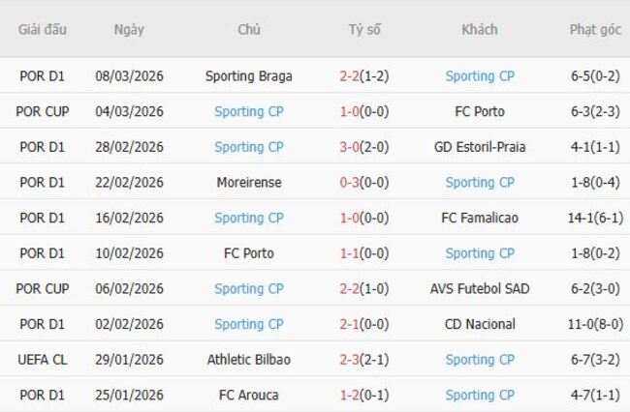Click the "Phạt góc" column header
630x412 pixels.
tap(595, 29)
